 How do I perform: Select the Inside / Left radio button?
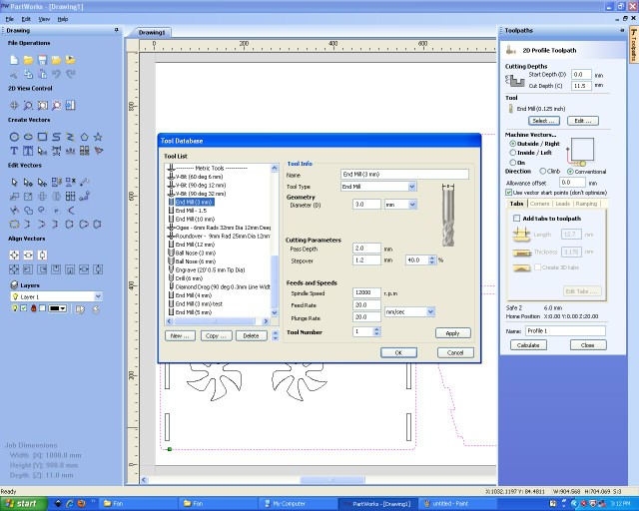point(512,153)
